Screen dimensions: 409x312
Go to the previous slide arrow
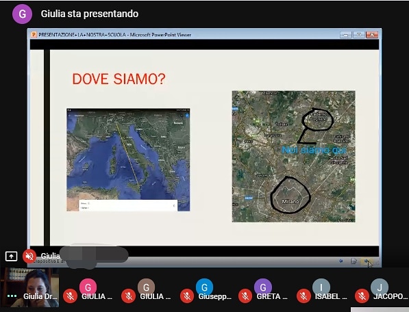pyautogui.click(x=340, y=261)
